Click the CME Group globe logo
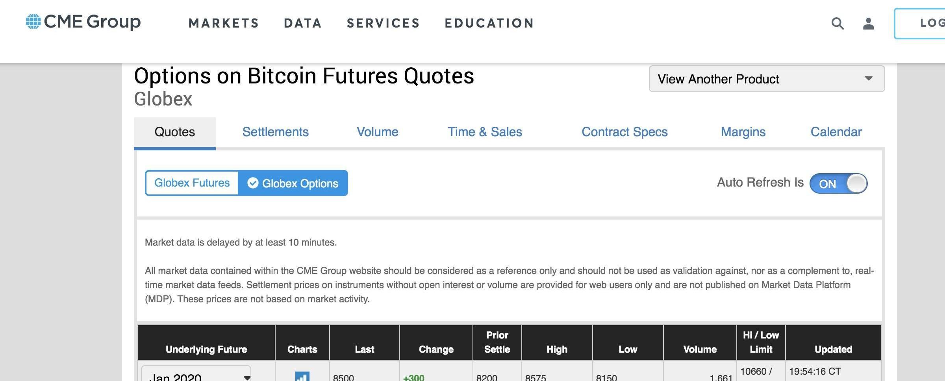Screen dimensions: 945x381 pyautogui.click(x=33, y=22)
